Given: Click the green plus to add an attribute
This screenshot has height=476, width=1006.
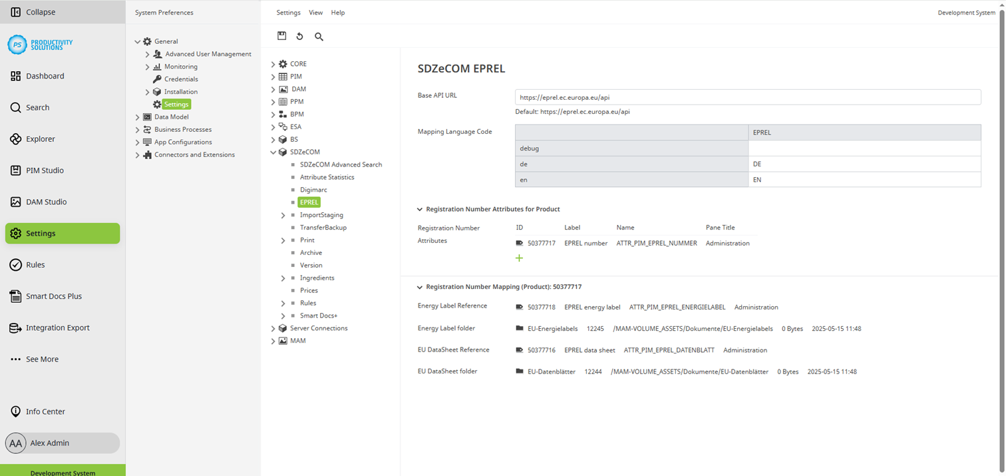Looking at the screenshot, I should pos(519,258).
